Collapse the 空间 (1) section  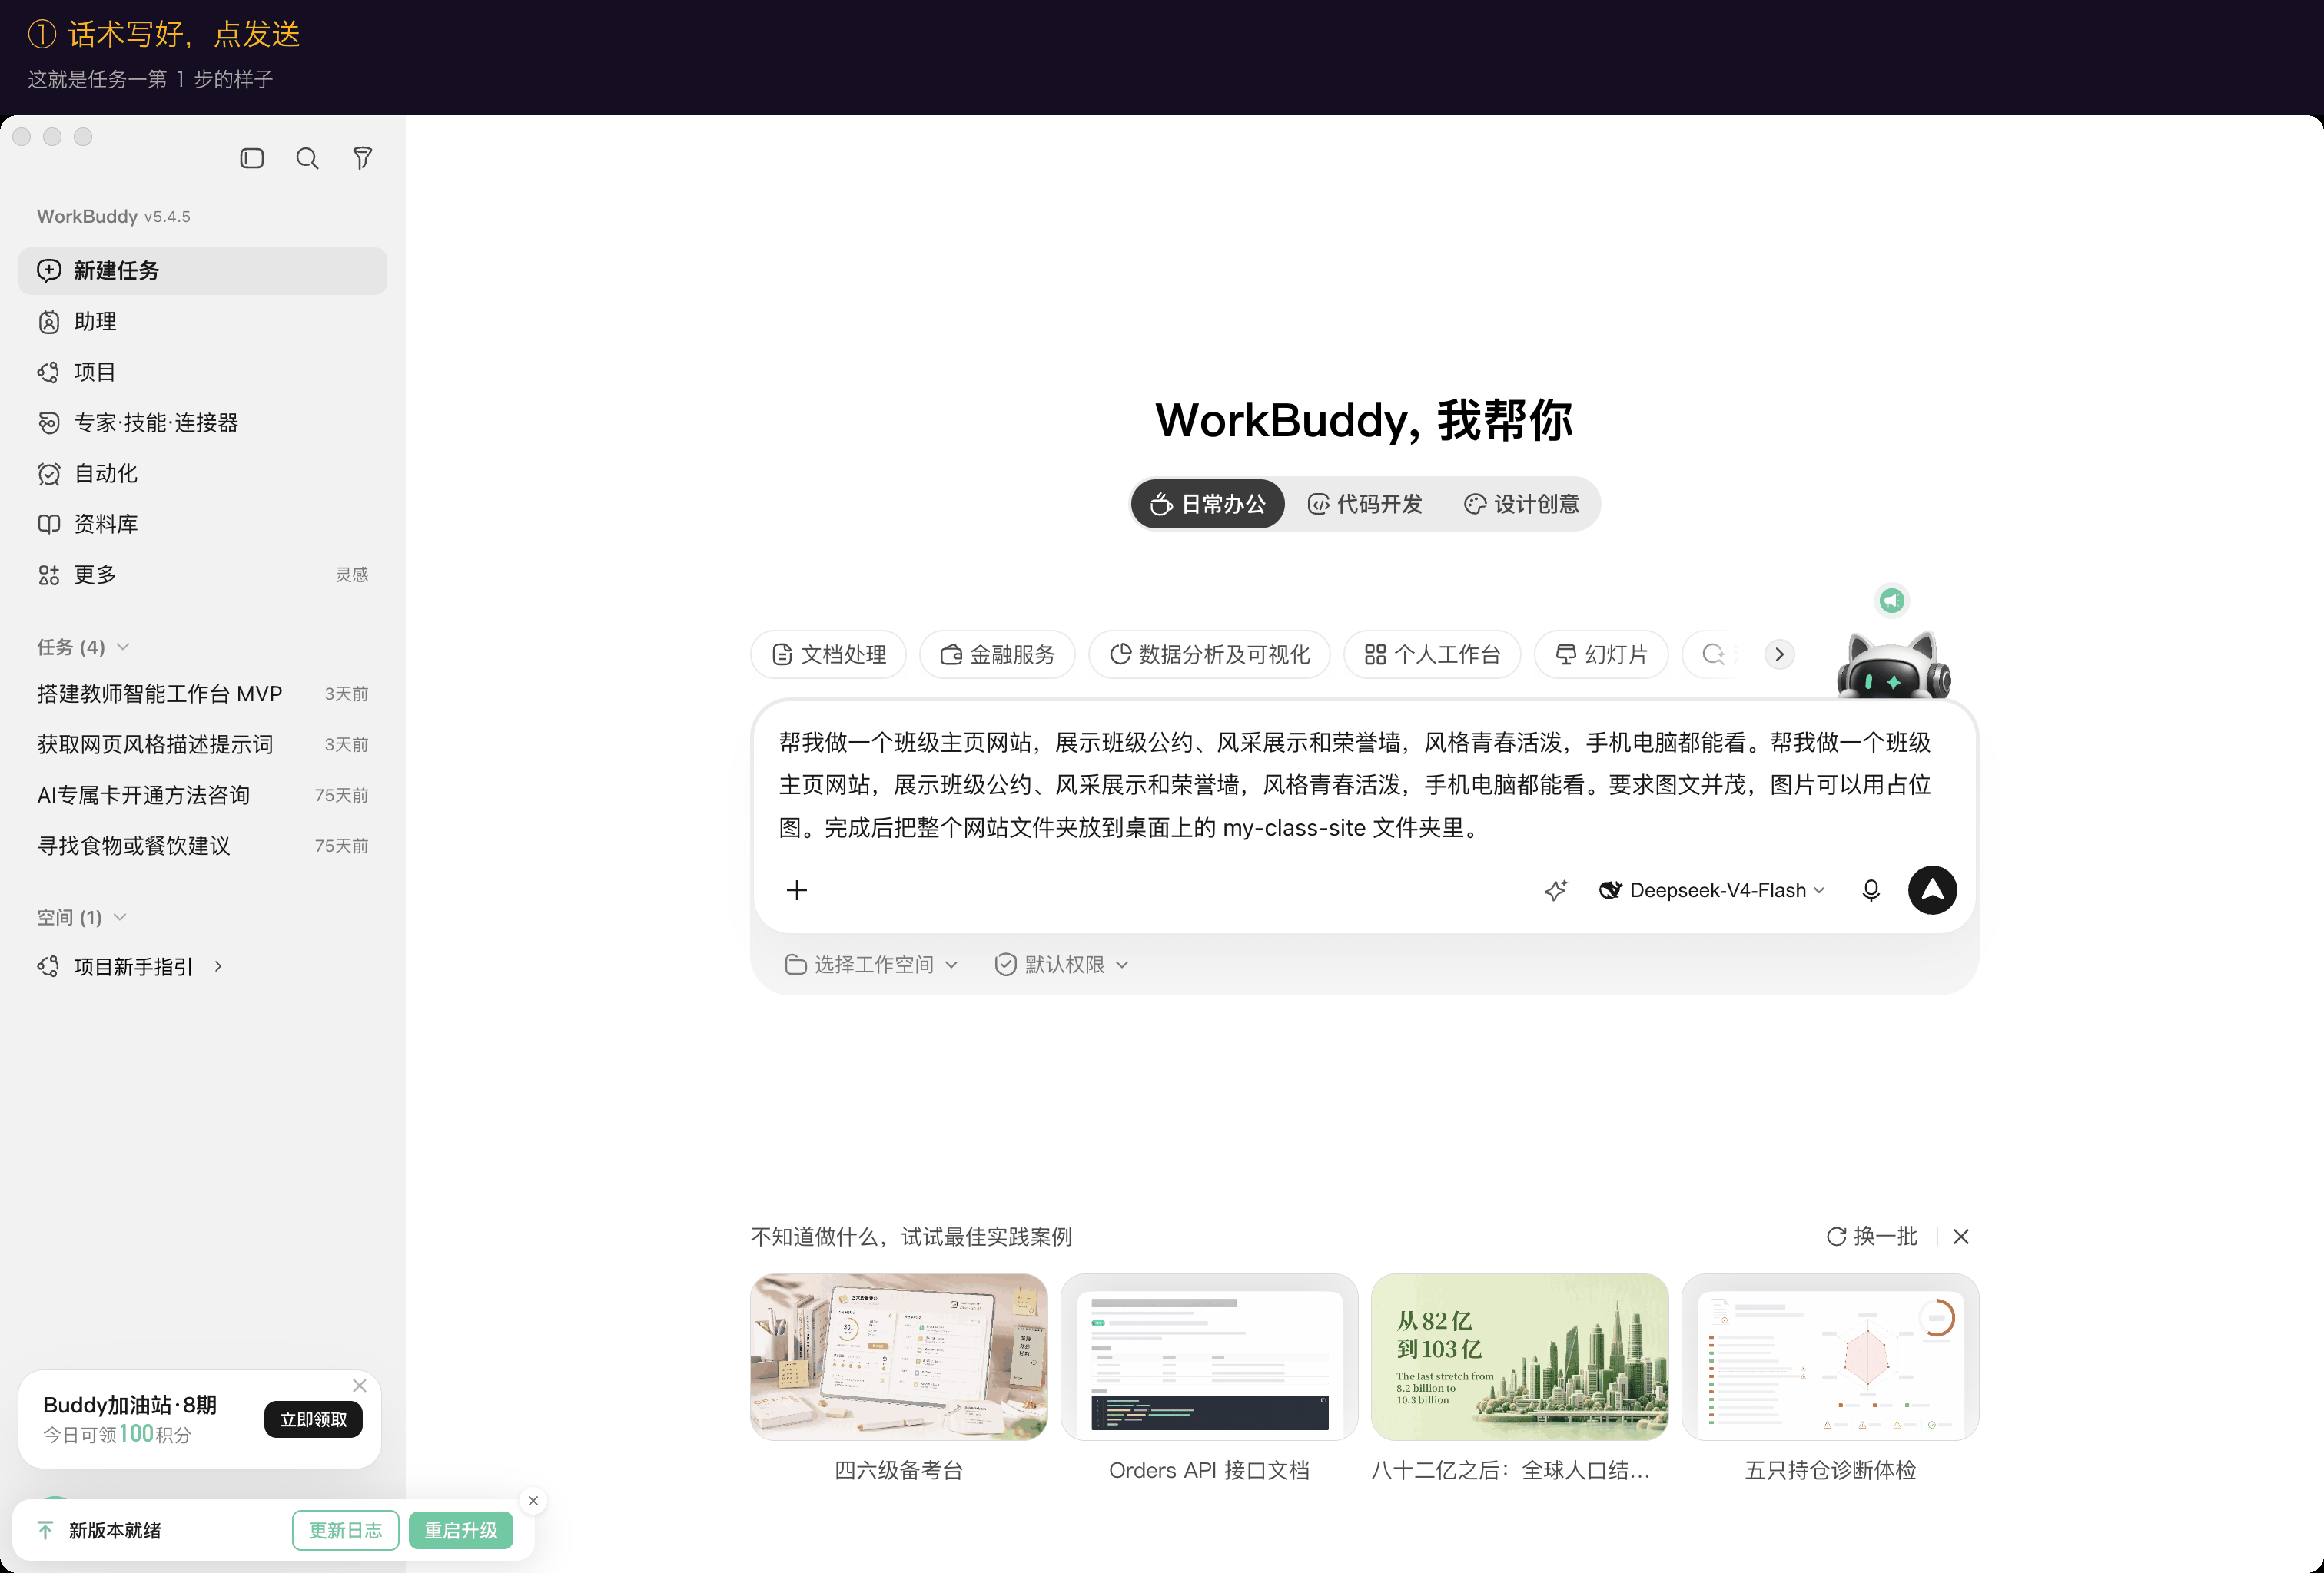point(81,916)
